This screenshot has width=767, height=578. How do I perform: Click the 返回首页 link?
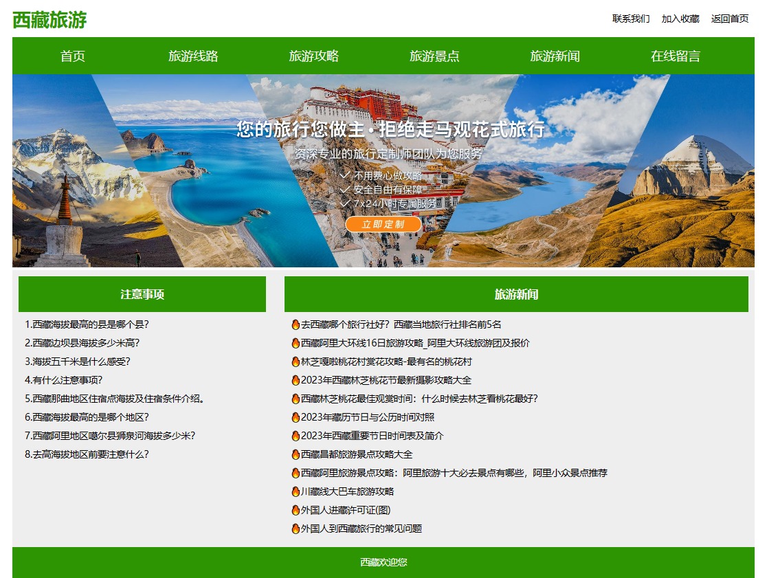[730, 19]
